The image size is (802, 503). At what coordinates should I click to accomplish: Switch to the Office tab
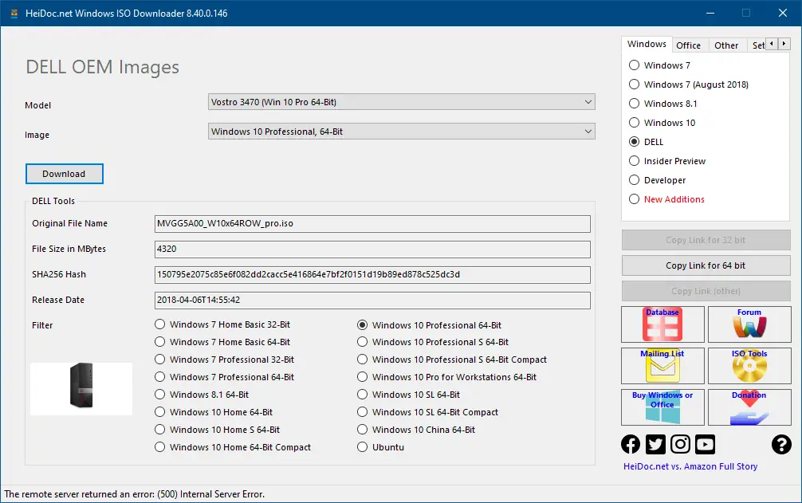coord(689,45)
